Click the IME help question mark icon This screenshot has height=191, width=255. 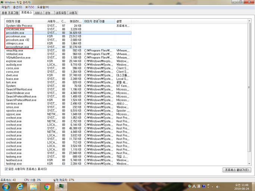203,186
